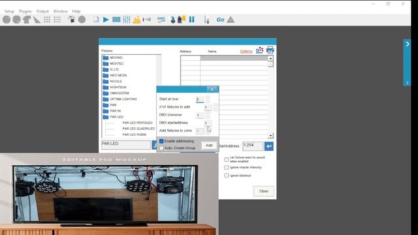The image size is (418, 235).
Task: Click the shirt-shaped toolbar icon
Action: pos(27,20)
